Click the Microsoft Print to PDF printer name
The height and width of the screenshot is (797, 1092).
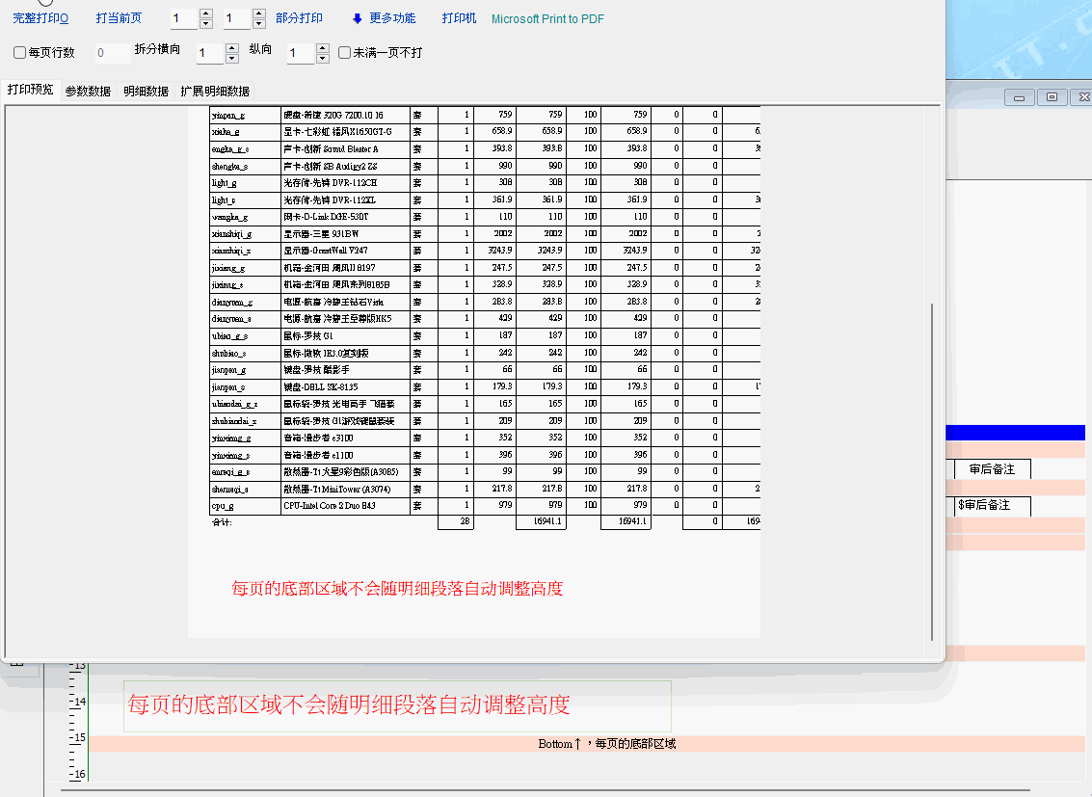point(547,18)
